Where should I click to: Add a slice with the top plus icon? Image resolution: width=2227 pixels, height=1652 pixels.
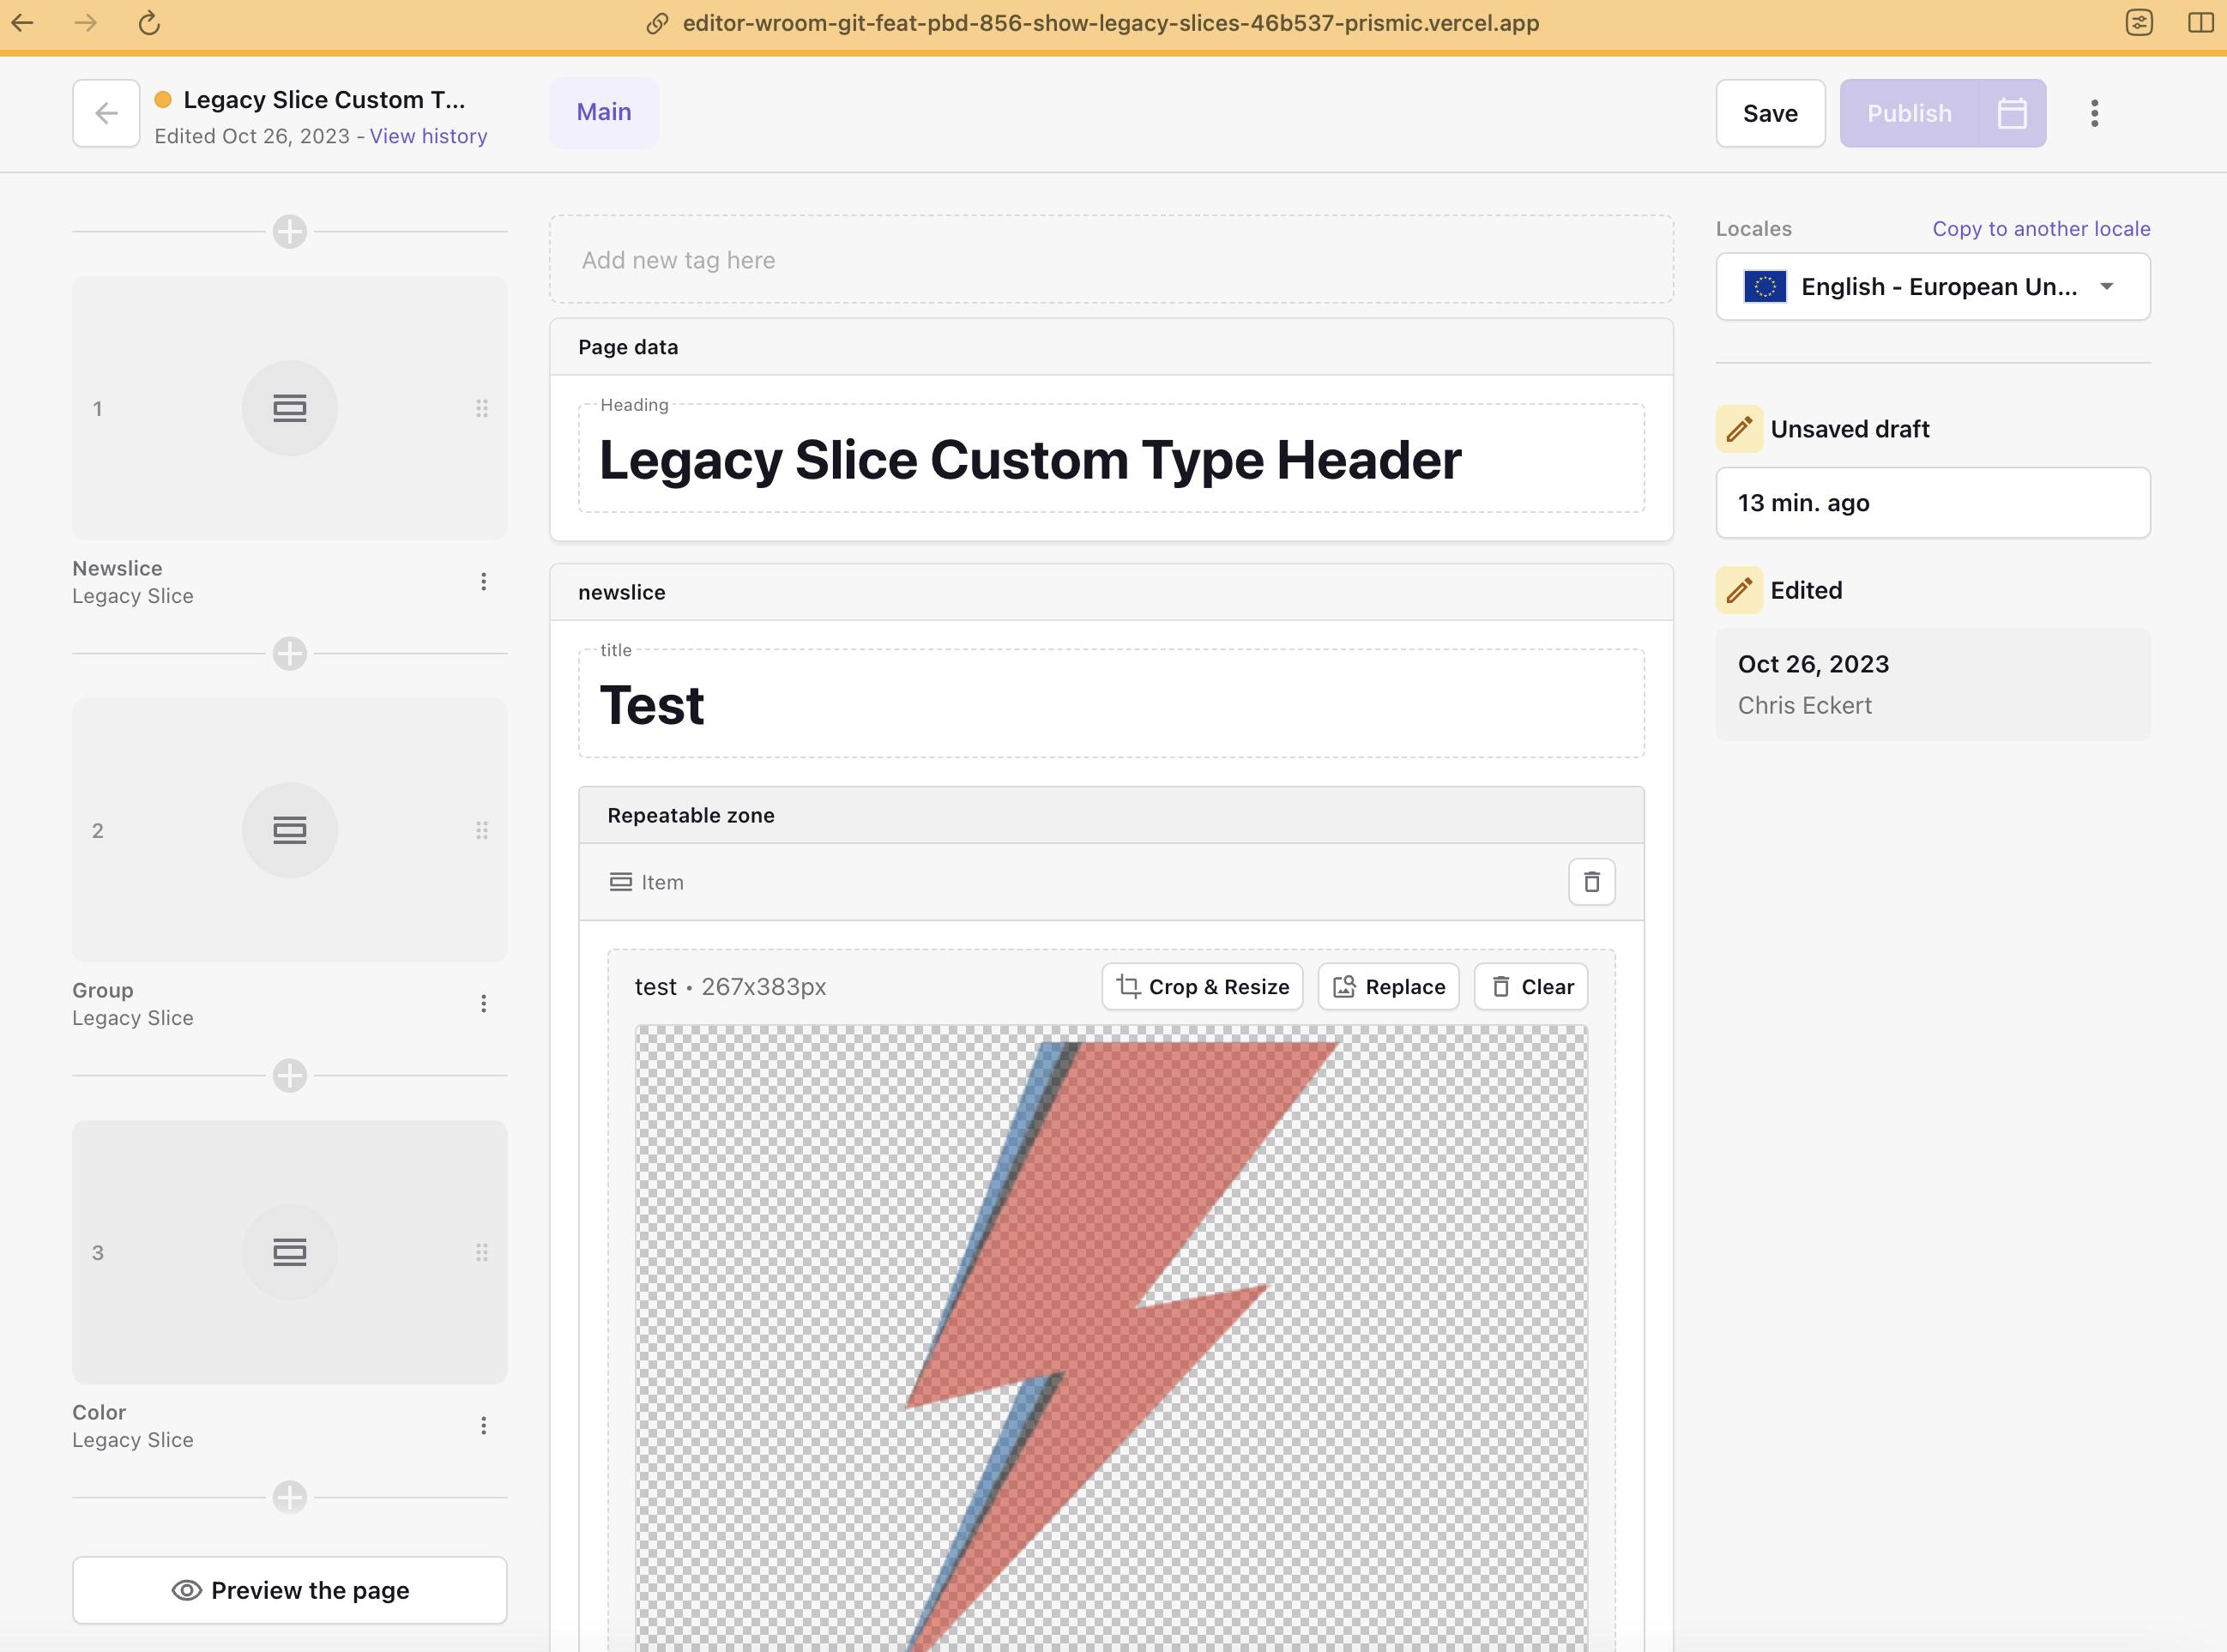tap(290, 232)
